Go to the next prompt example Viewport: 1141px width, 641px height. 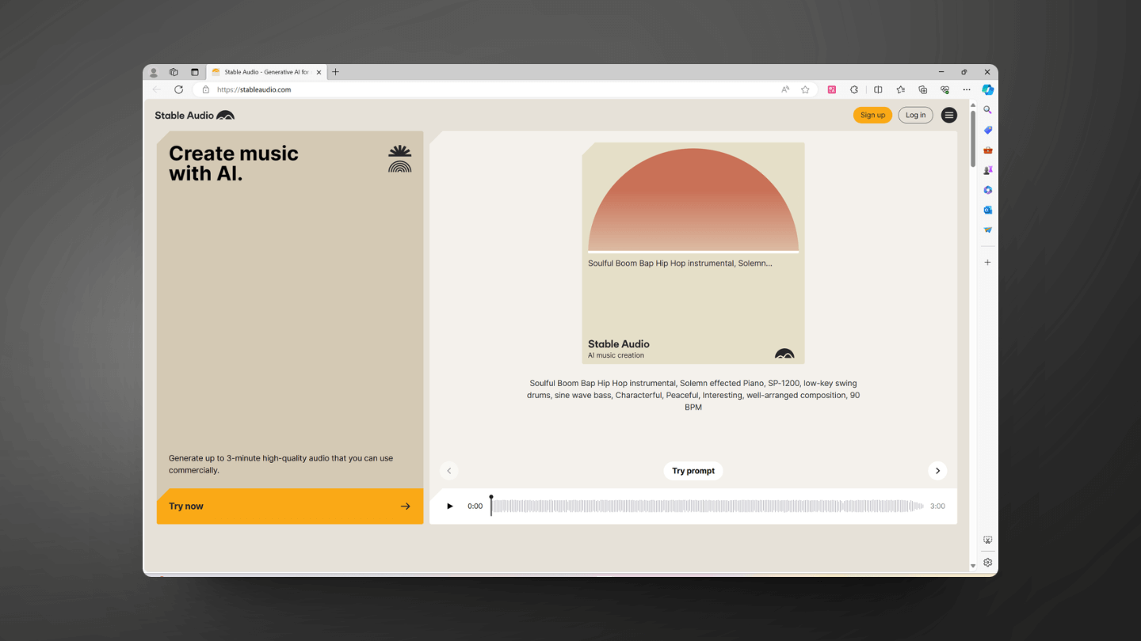(x=937, y=471)
